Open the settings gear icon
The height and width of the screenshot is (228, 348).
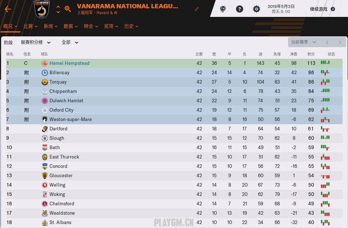point(256,9)
